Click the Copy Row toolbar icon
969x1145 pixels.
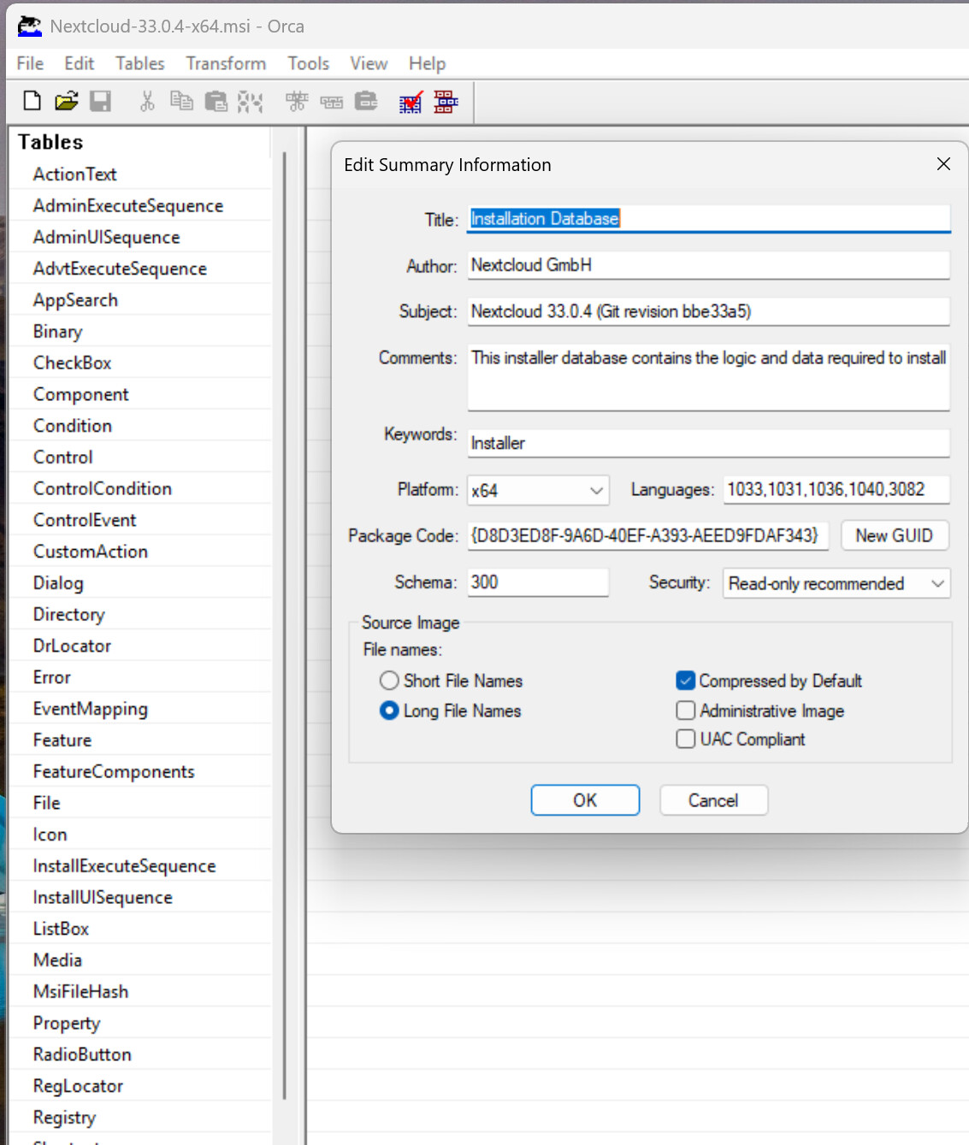(332, 103)
